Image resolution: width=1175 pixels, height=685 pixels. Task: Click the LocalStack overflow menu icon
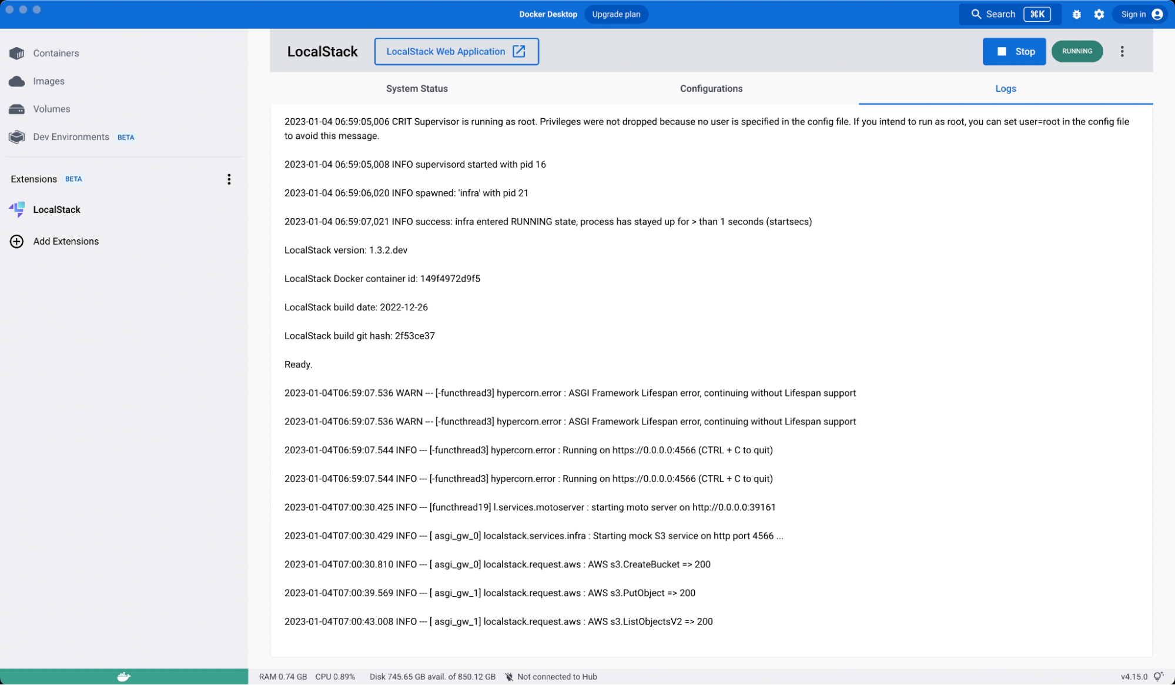1124,51
